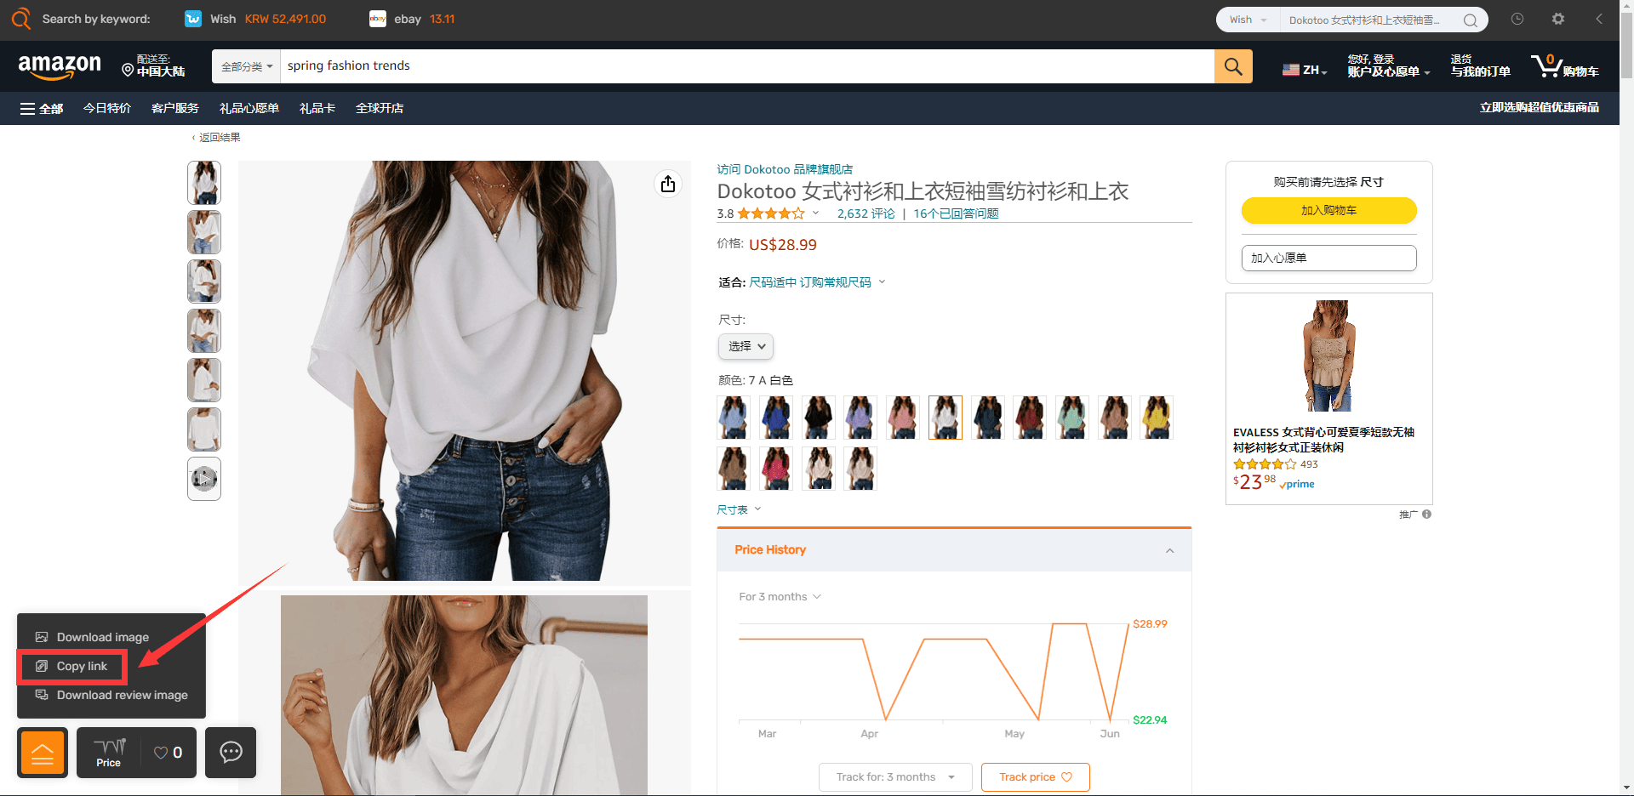Toggle the heart favorite counter
The height and width of the screenshot is (796, 1634).
coord(169,753)
